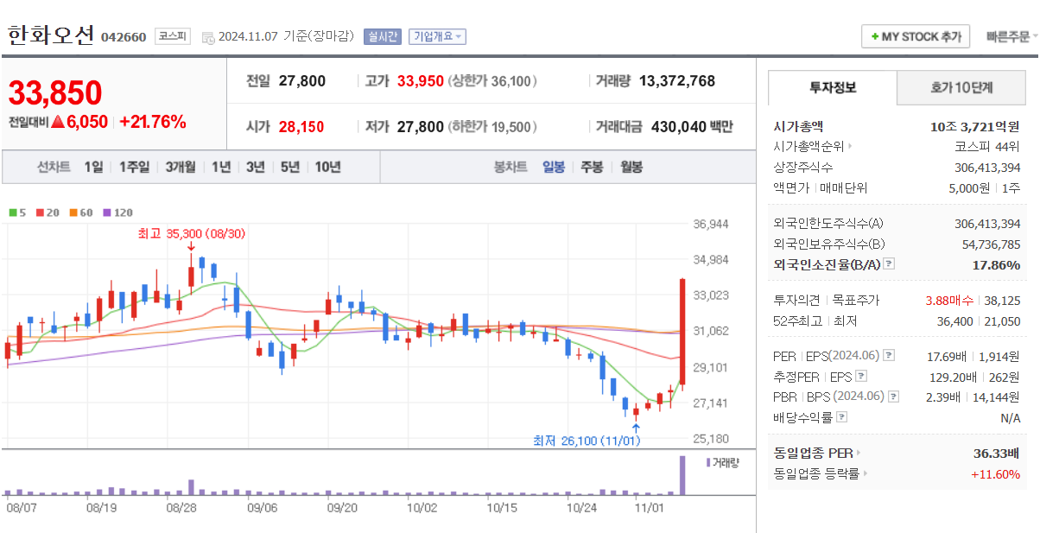Click the 동일업종 등락률 value +11.60%
This screenshot has height=533, width=1040.
tap(995, 473)
